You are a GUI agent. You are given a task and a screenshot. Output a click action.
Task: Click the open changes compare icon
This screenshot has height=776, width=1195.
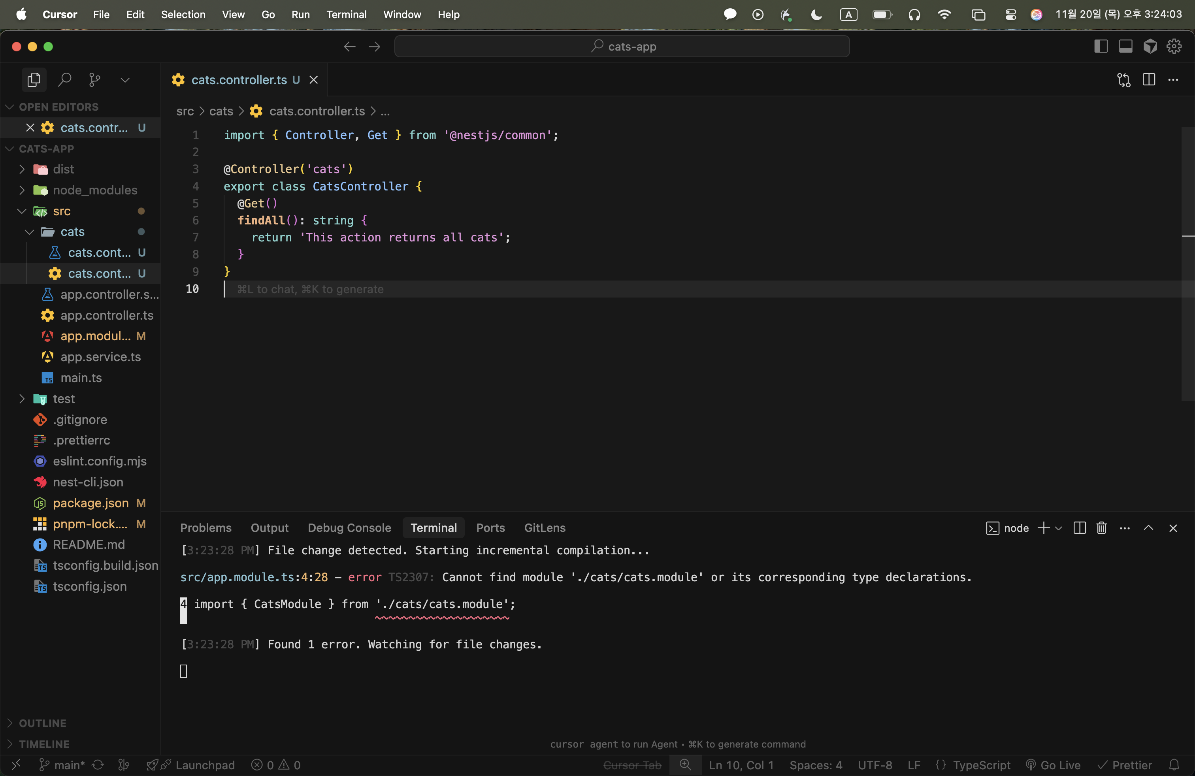tap(1124, 79)
